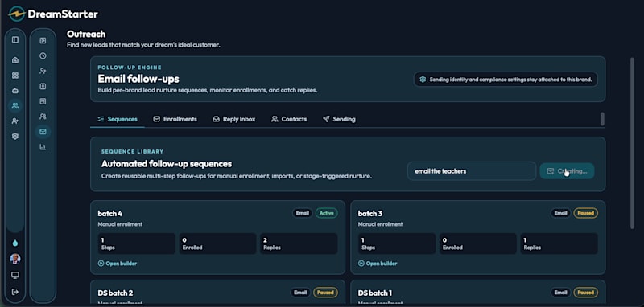Open the Reply Inbox tab
This screenshot has width=644, height=307.
click(233, 119)
